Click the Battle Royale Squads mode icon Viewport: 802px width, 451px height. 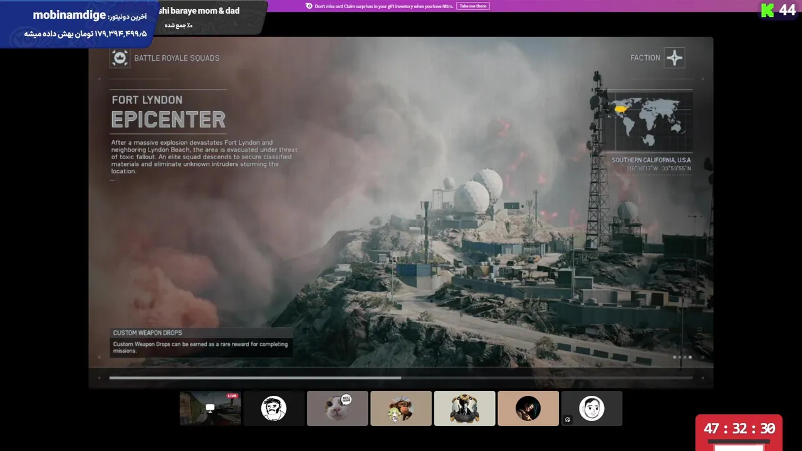[x=120, y=58]
